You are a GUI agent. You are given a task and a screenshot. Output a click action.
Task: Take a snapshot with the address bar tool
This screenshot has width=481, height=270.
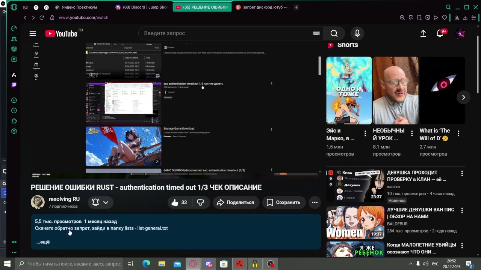tap(419, 18)
